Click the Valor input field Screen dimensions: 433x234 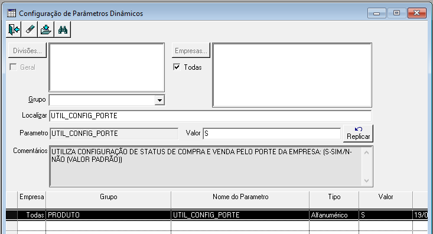coord(272,134)
